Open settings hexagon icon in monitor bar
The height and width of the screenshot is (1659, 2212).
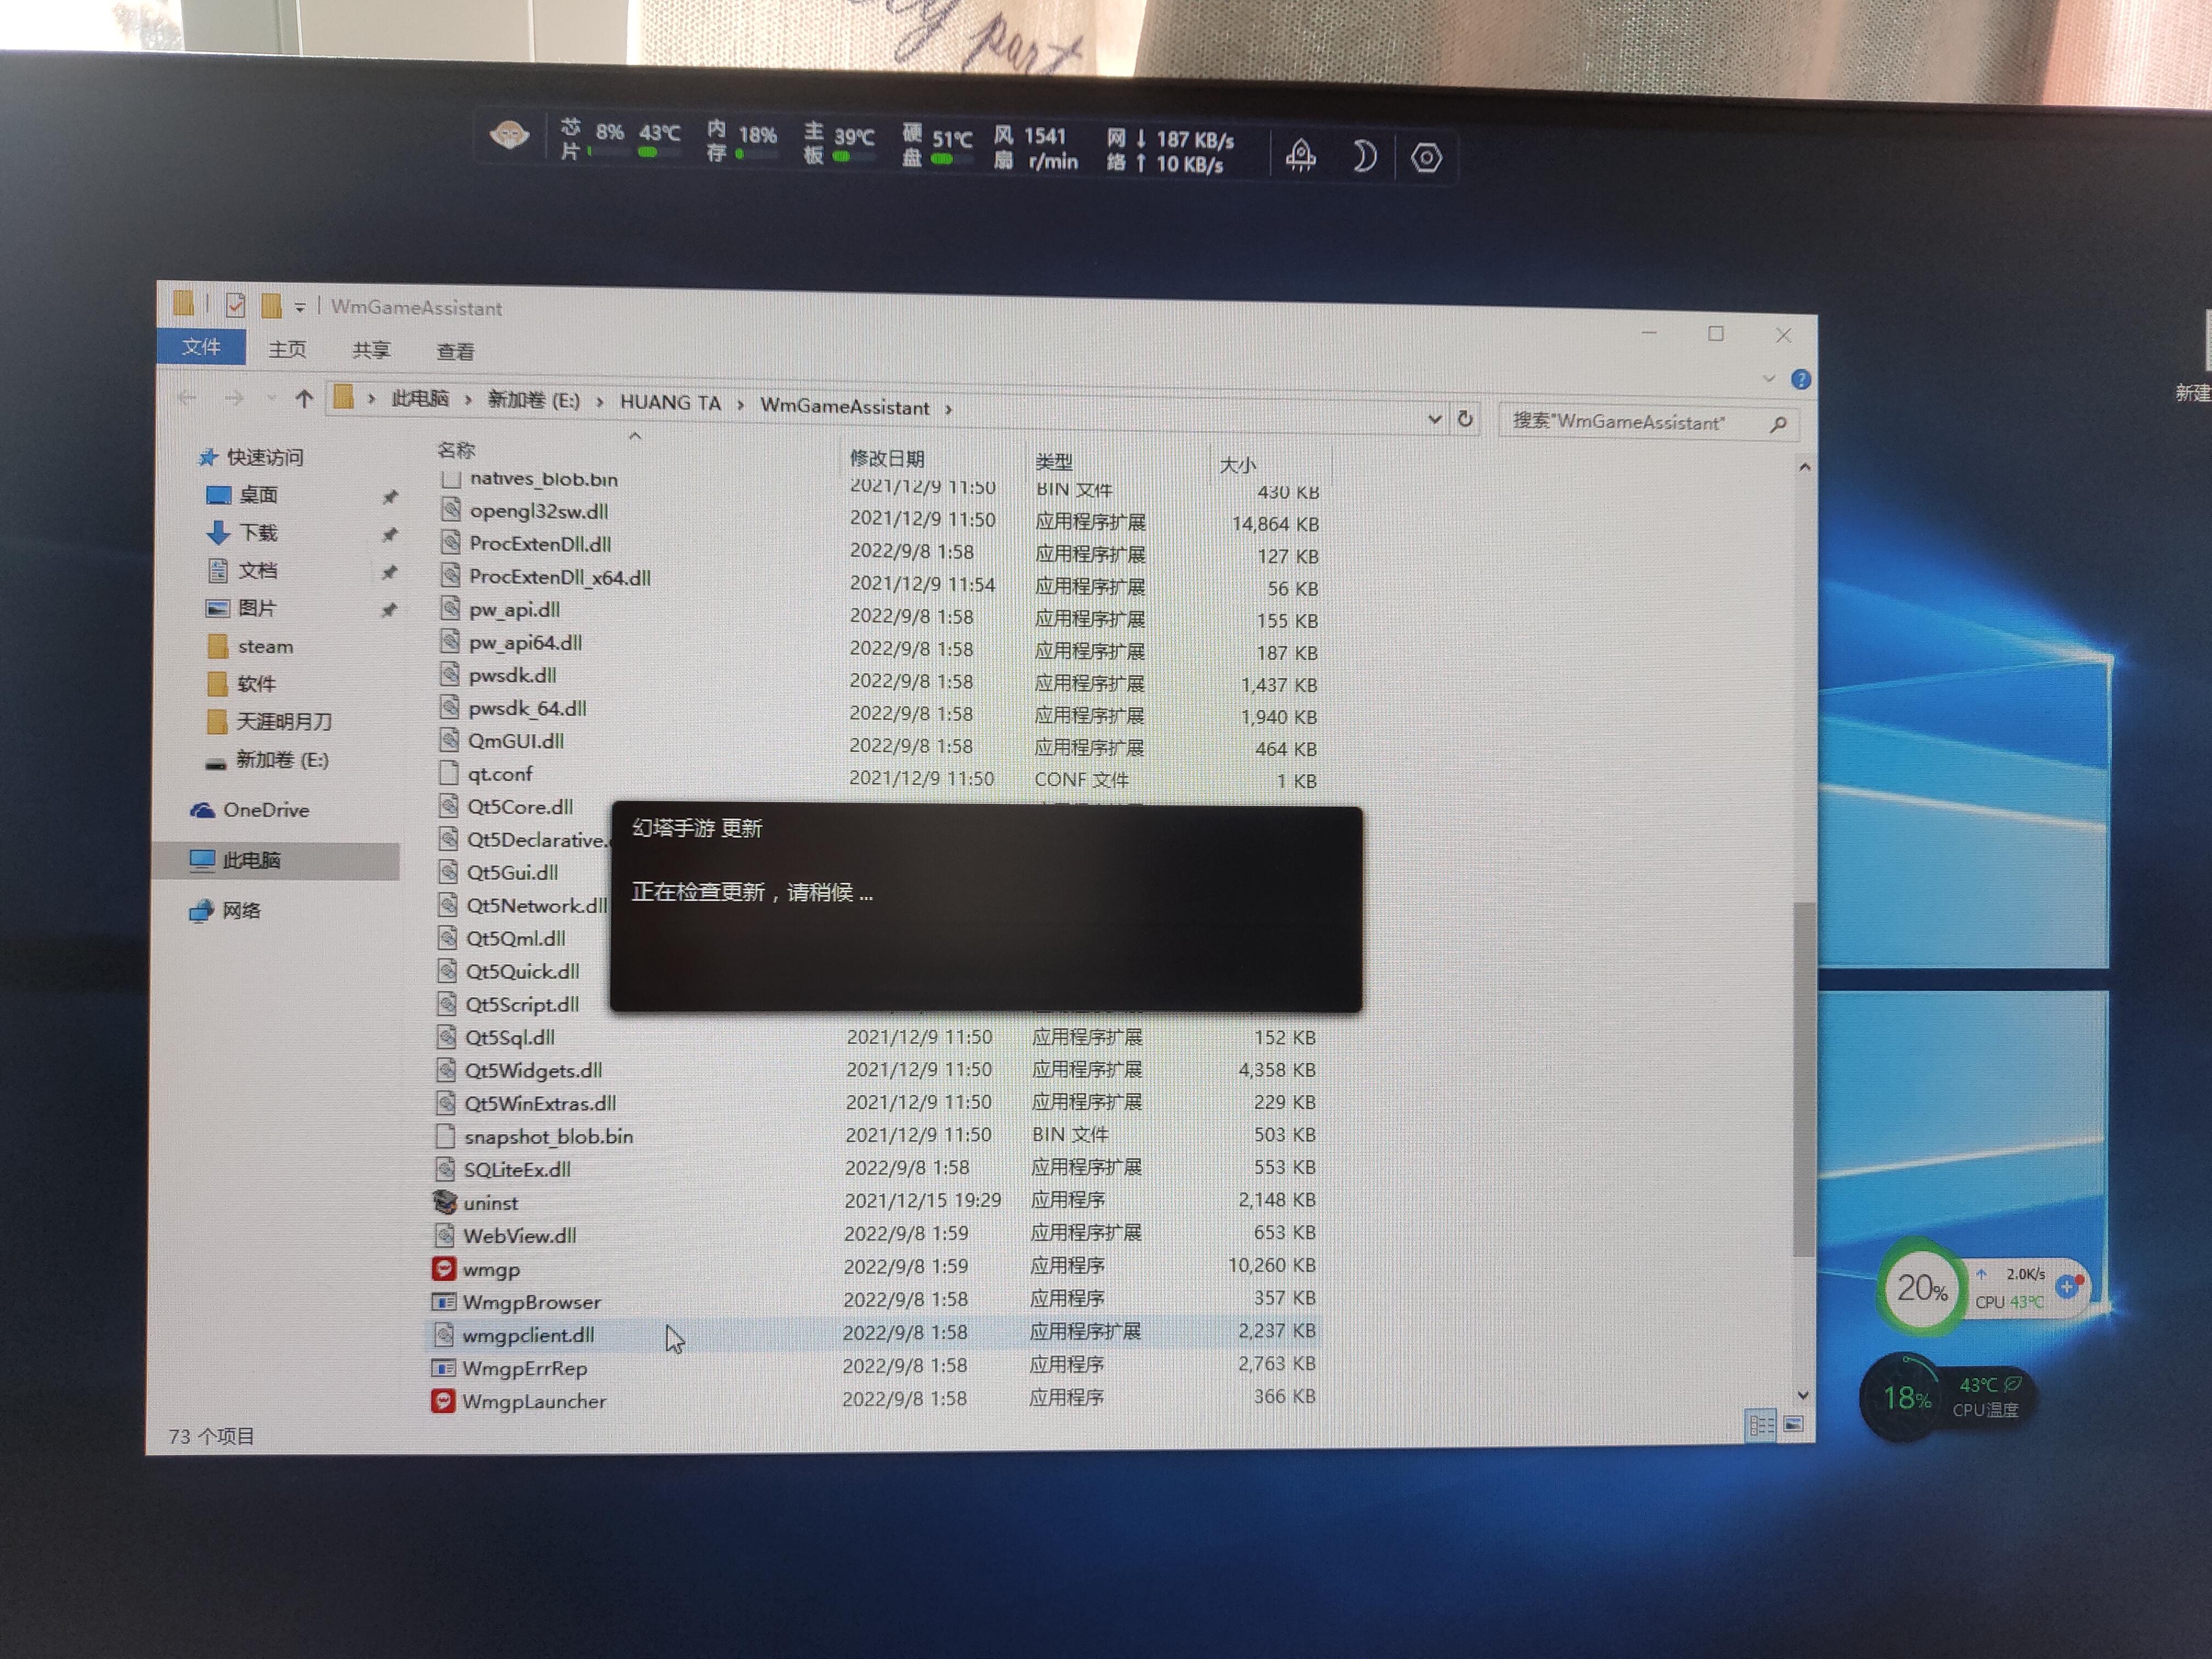click(x=1426, y=158)
